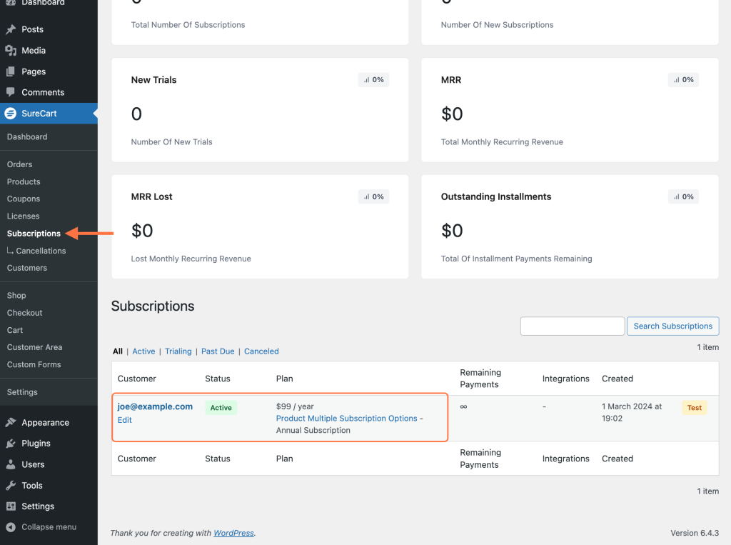Select the Past Due subscriptions tab
Screen dimensions: 731x545
click(x=218, y=351)
